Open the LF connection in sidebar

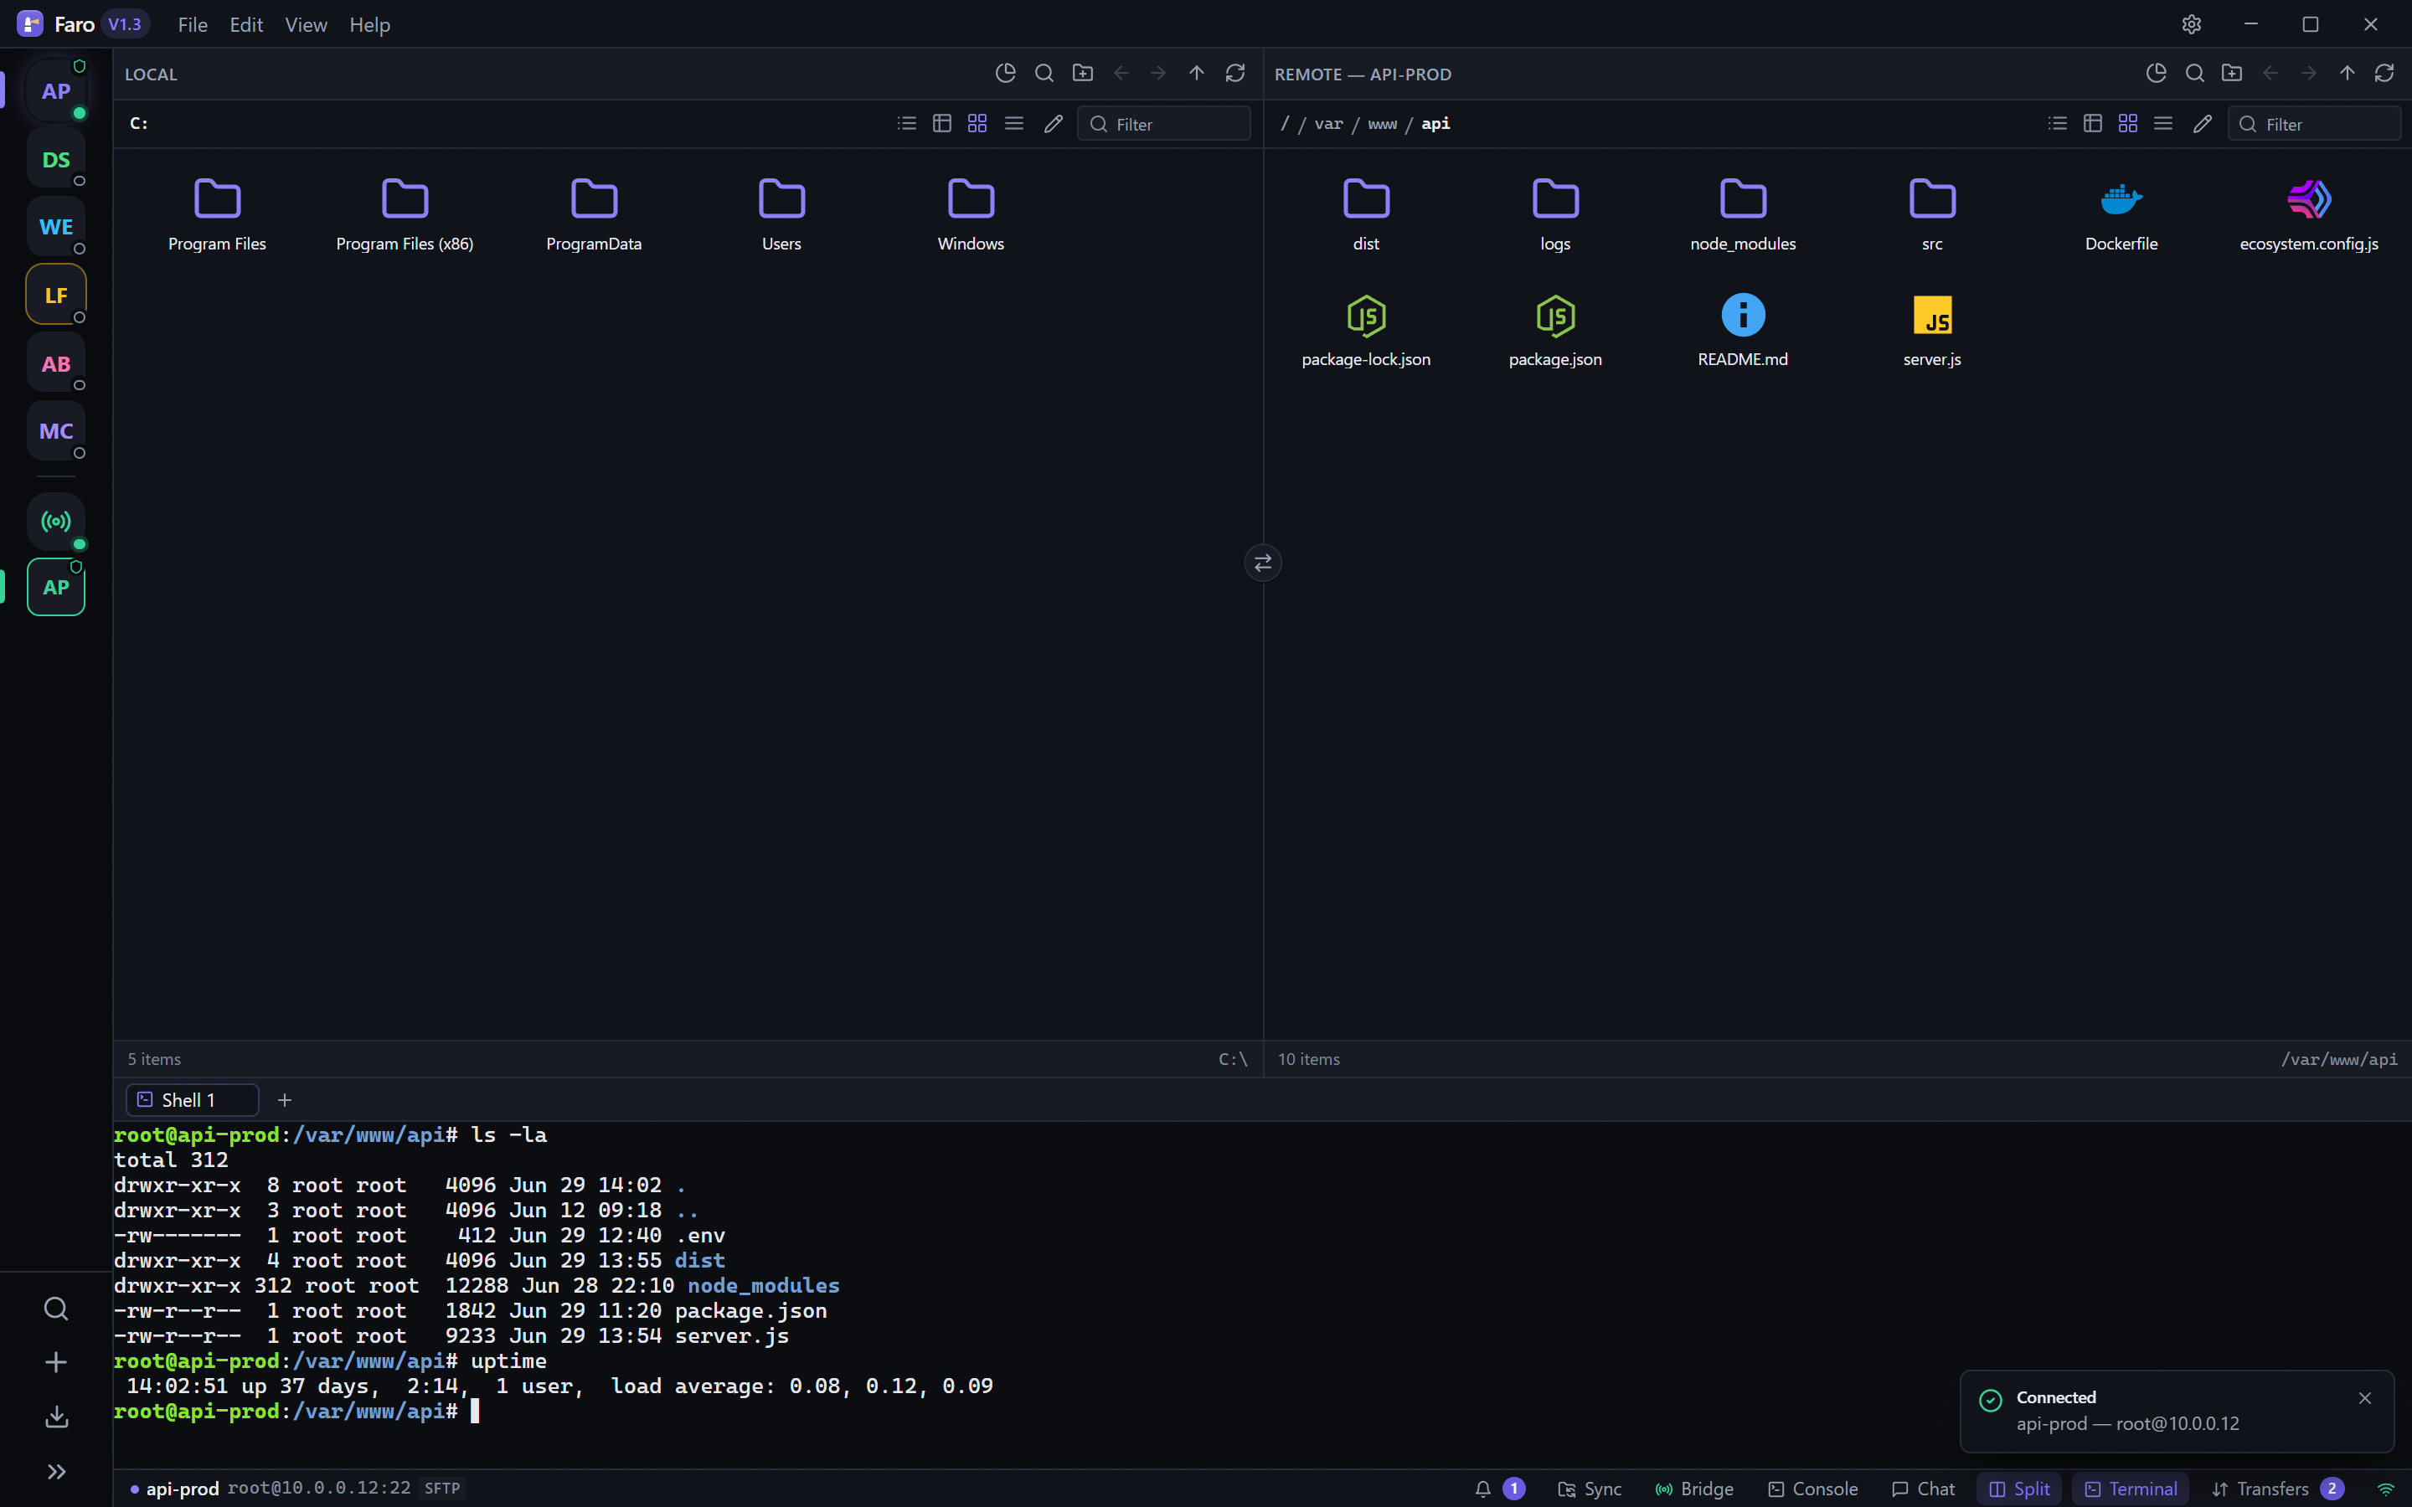[x=56, y=295]
